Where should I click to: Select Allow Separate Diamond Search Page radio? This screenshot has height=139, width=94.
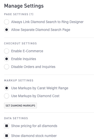[7, 30]
